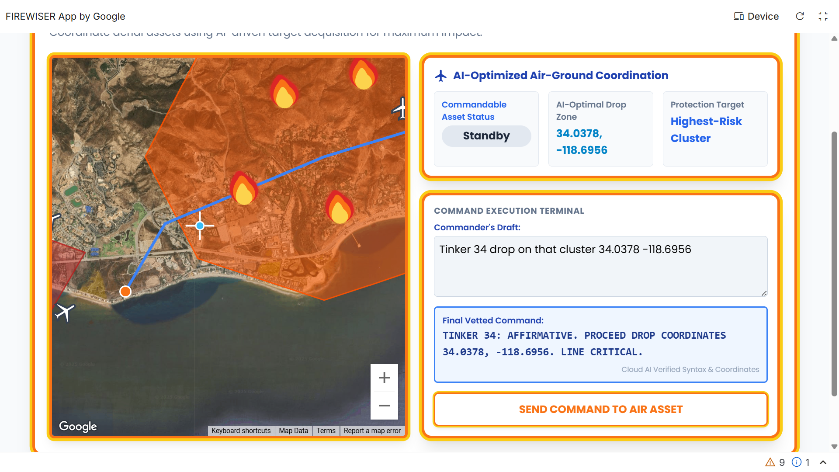
Task: Reload the app preview
Action: [800, 16]
